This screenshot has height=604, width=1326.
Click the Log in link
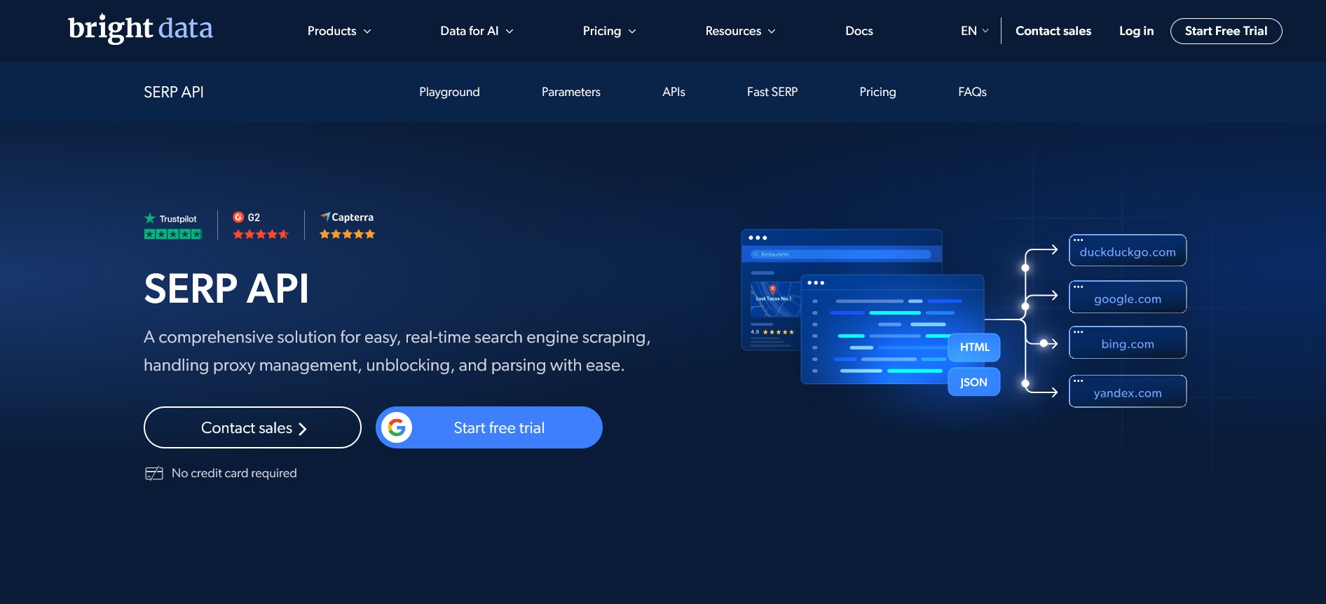click(x=1136, y=31)
